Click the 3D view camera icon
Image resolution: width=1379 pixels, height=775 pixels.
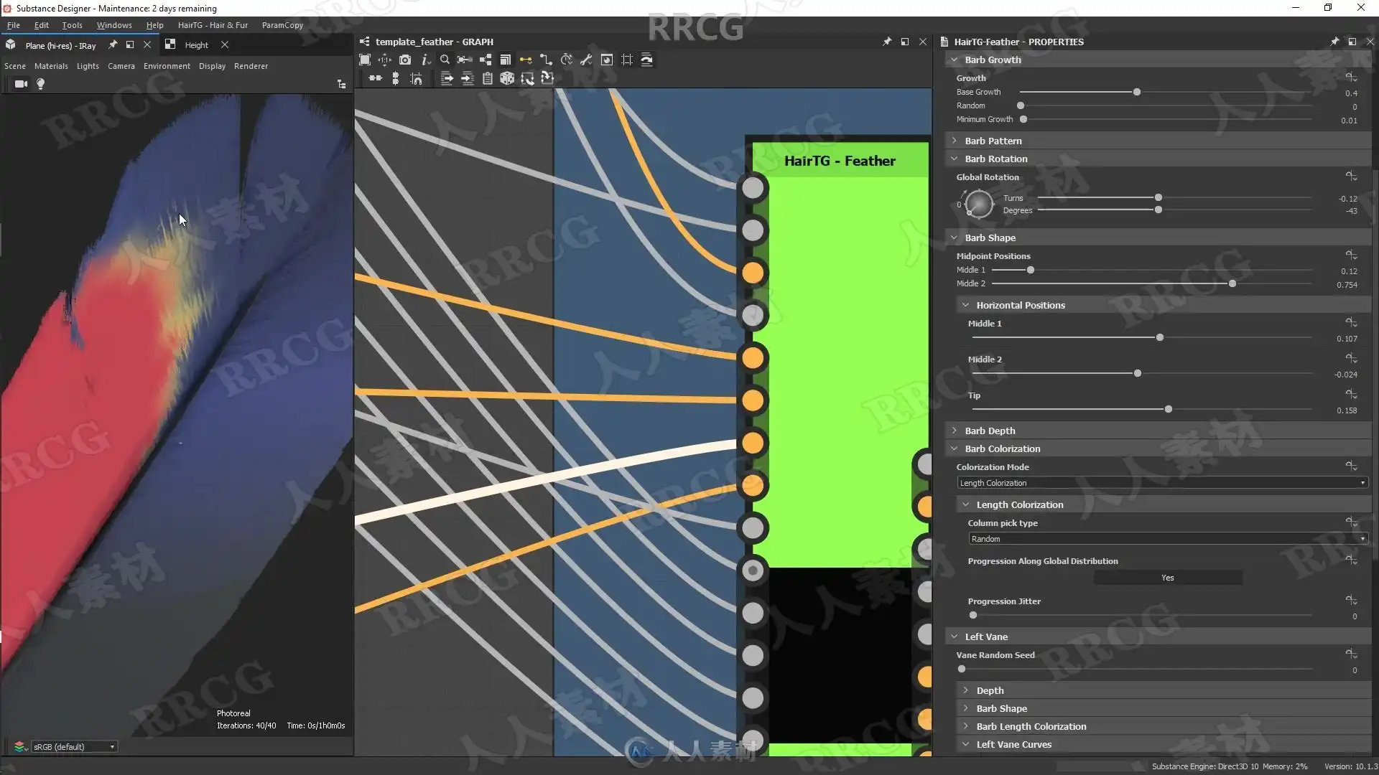coord(21,84)
